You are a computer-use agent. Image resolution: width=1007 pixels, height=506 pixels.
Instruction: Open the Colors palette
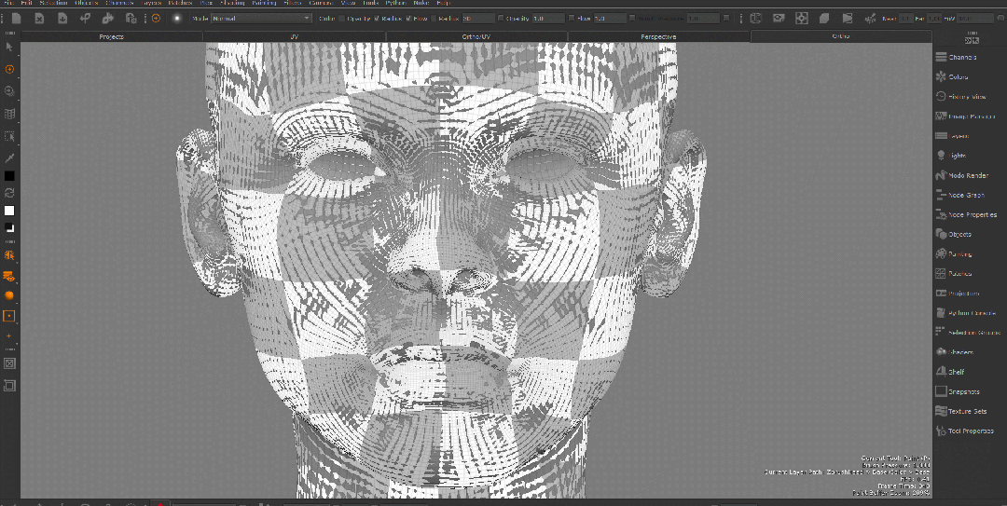(x=952, y=77)
